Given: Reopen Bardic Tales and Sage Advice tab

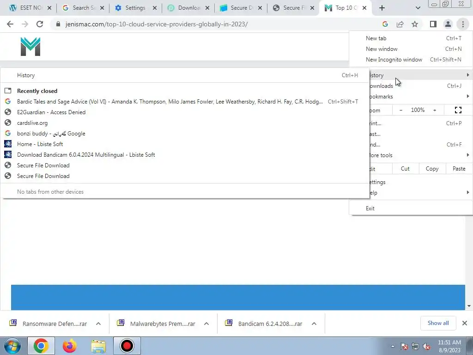Looking at the screenshot, I should pos(185,102).
